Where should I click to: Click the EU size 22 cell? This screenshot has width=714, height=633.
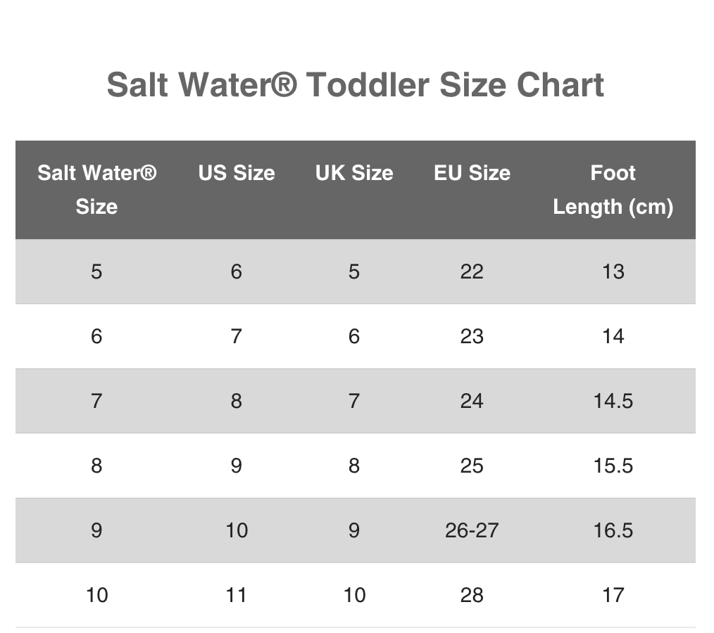point(472,271)
